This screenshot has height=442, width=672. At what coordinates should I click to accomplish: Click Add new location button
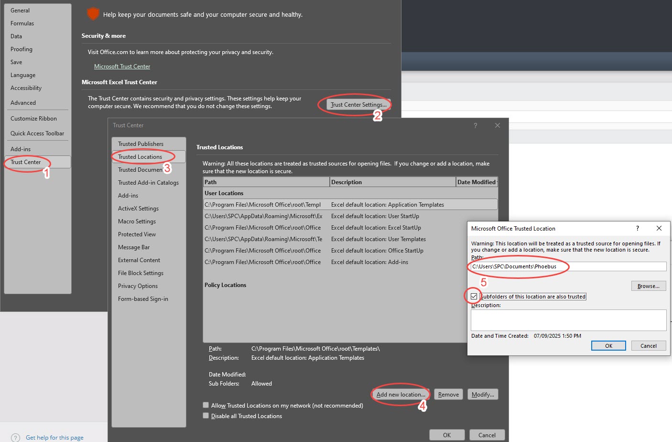400,395
